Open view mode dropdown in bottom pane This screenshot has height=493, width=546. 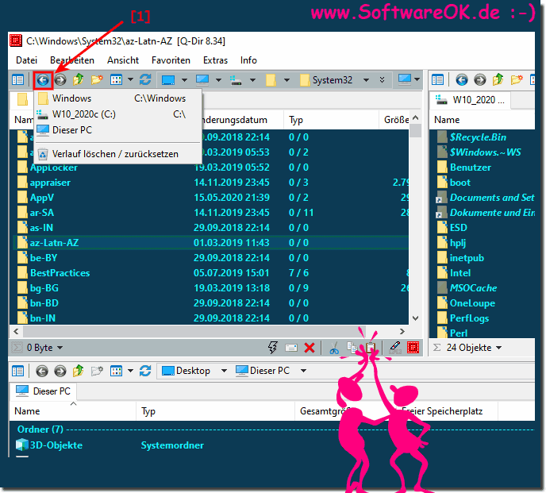pos(131,371)
